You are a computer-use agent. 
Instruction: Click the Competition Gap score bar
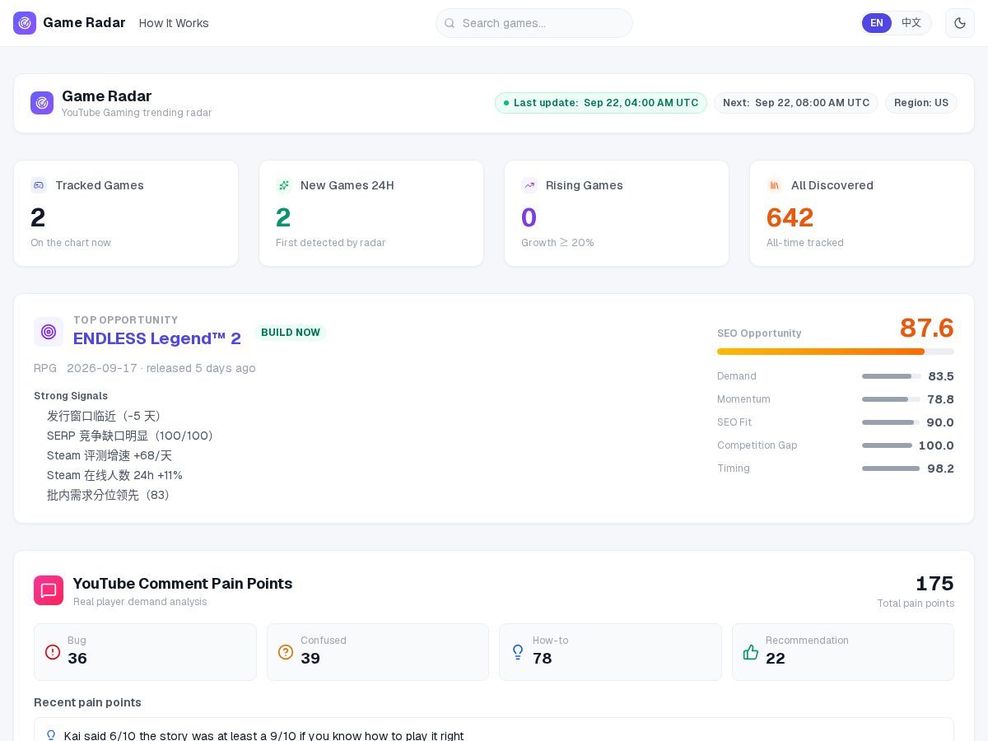click(x=887, y=445)
